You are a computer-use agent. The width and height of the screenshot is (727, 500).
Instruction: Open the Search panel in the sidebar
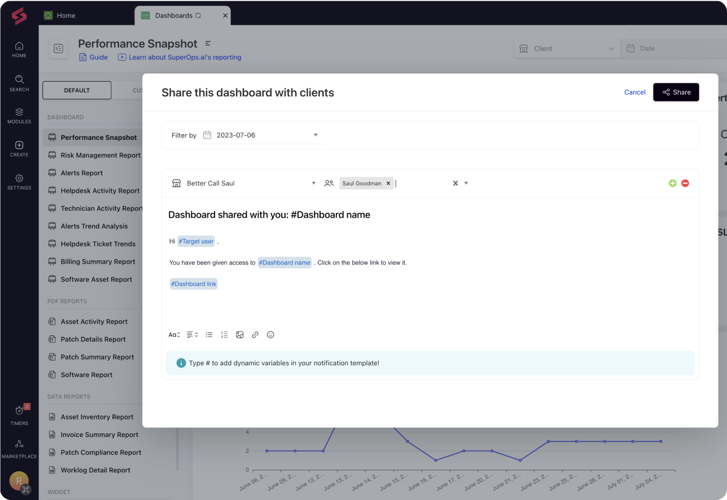19,83
